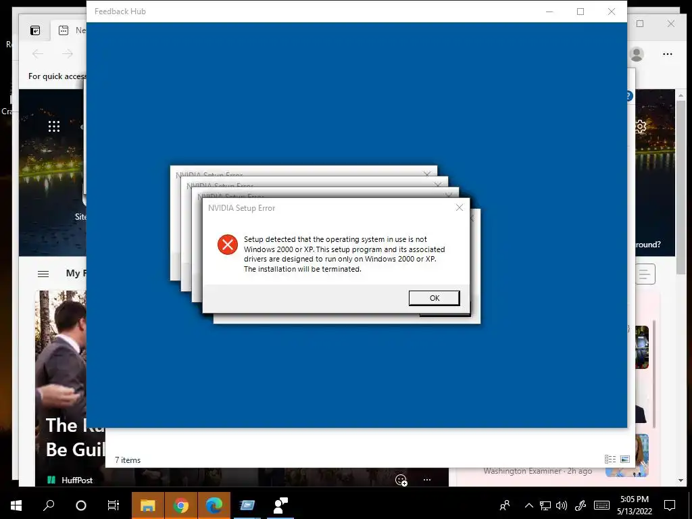Open taskbar Search magnifier
The image size is (692, 519).
[x=49, y=505]
